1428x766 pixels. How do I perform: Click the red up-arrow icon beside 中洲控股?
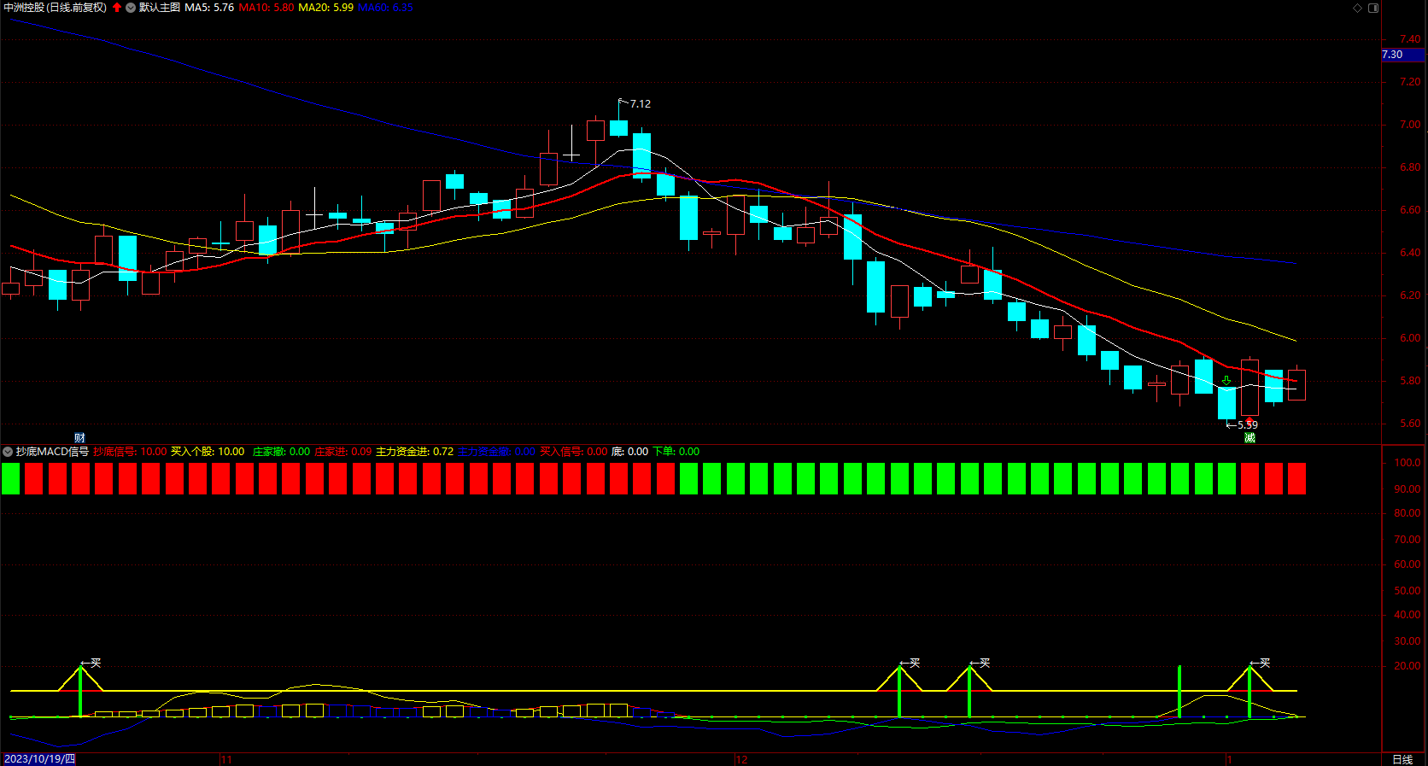(x=117, y=8)
